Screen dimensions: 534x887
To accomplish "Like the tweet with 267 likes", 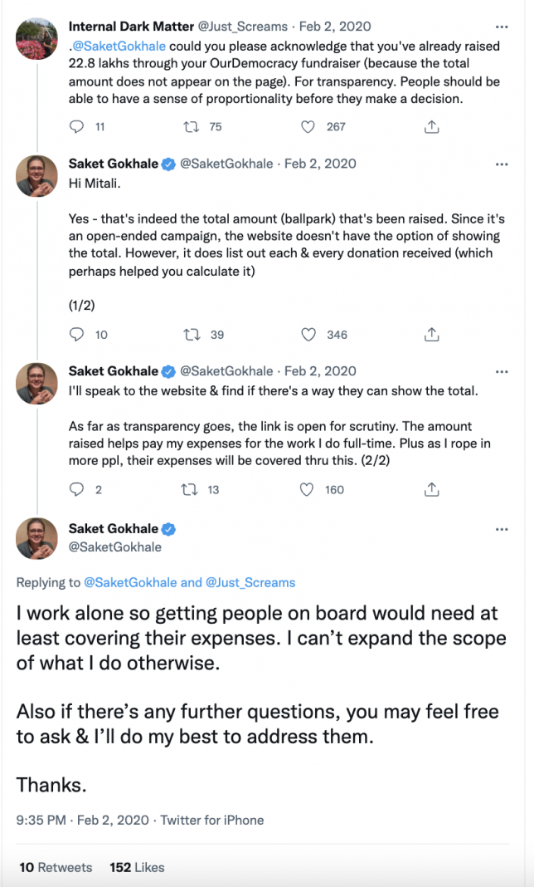I will click(308, 127).
